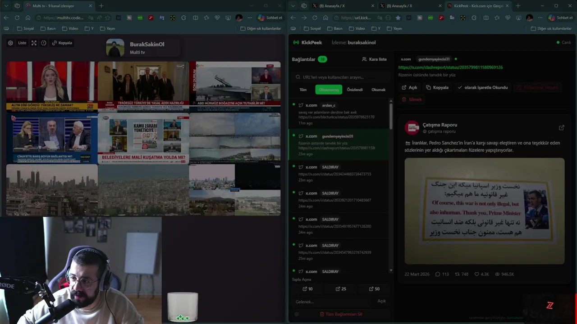Screen dimensions: 577x324
Task: Bulk open 25 links button
Action: pyautogui.click(x=341, y=289)
